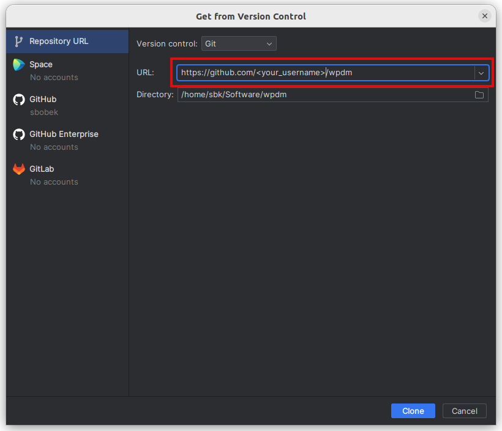502x431 pixels.
Task: Choose GitLab from the sidebar list
Action: (x=42, y=169)
